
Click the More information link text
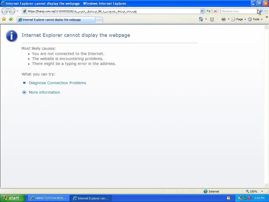pyautogui.click(x=44, y=92)
